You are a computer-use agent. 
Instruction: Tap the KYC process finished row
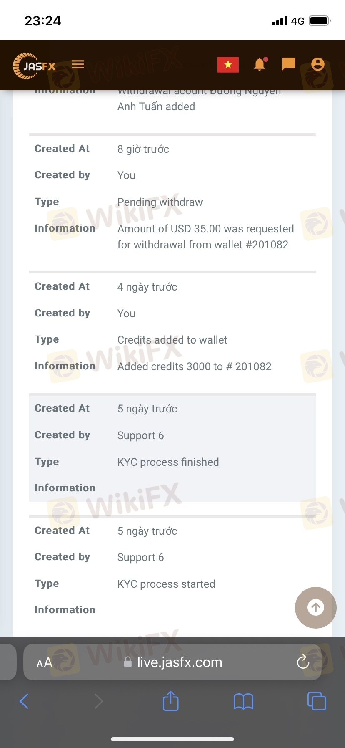[x=168, y=462]
